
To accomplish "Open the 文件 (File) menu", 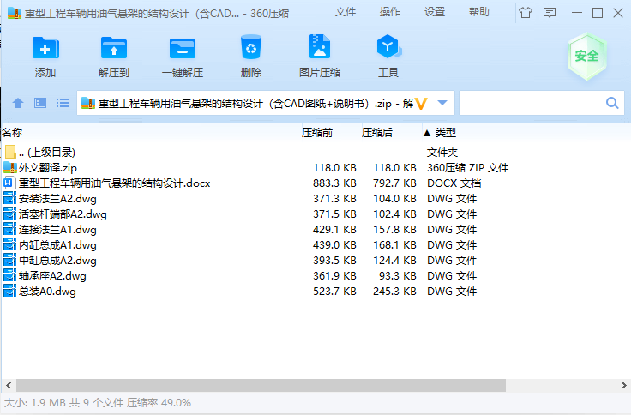I will 346,12.
